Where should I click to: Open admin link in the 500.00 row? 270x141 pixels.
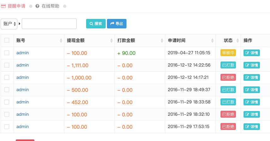(23, 90)
